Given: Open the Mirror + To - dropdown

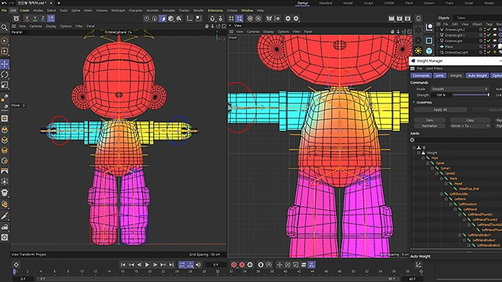Looking at the screenshot, I should coord(470,126).
